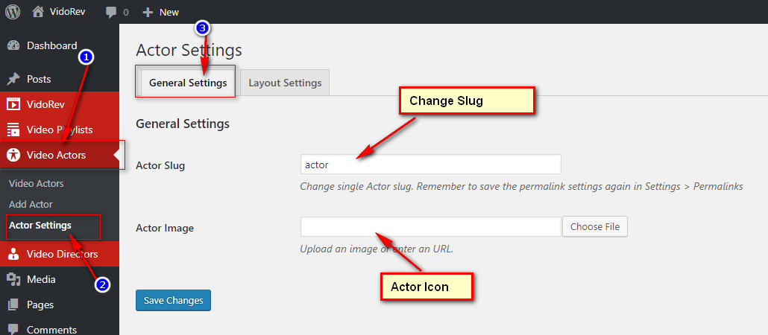Viewport: 768px width, 335px height.
Task: Click the Video Directors person icon
Action: pos(13,254)
